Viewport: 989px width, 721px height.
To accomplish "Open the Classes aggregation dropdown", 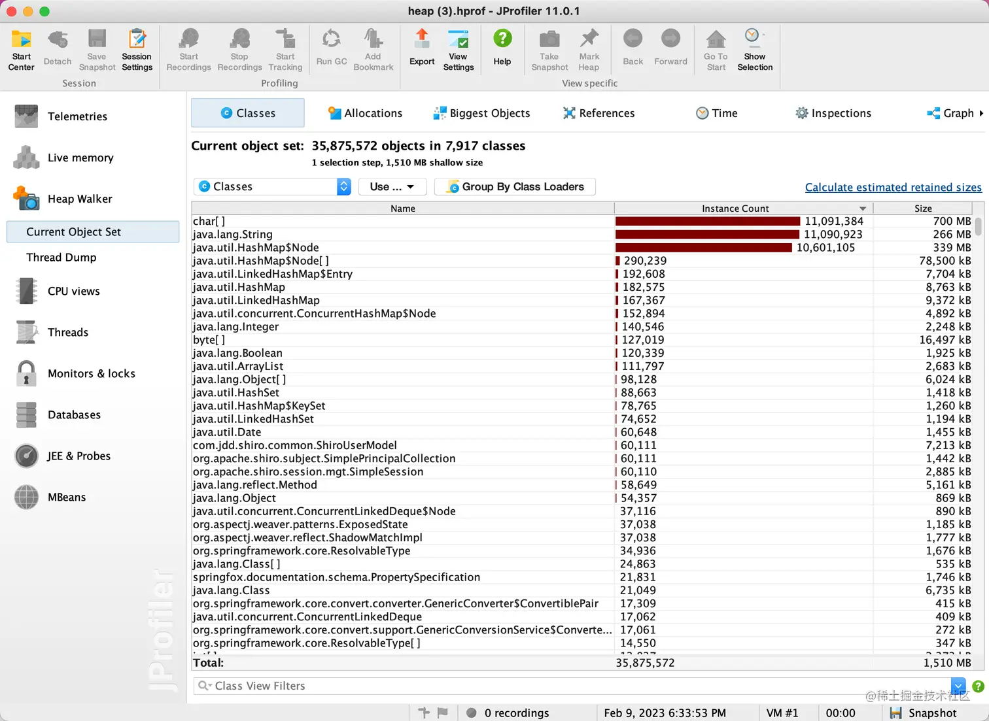I will click(273, 186).
